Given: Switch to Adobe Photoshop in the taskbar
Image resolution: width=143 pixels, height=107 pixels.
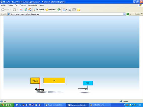Looking at the screenshot, I should 100,105.
